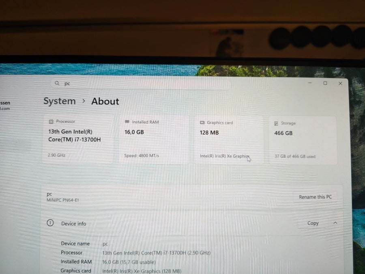The image size is (365, 274).
Task: Click the Processor chip icon
Action: [51, 122]
